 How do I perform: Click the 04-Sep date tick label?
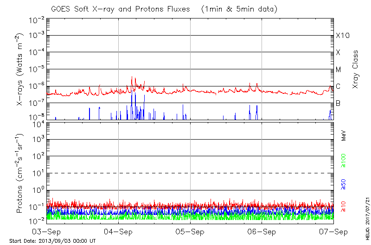pyautogui.click(x=119, y=232)
